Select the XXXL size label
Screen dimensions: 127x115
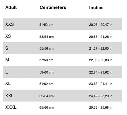pyautogui.click(x=11, y=107)
